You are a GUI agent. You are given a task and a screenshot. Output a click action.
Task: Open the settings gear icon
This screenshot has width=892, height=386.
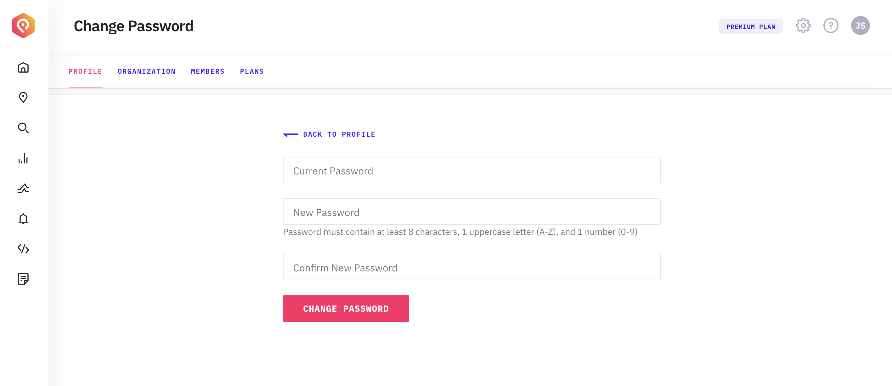803,26
